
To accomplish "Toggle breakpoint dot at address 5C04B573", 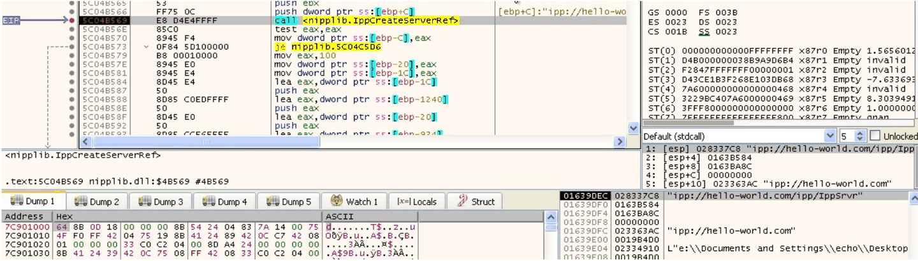I will (x=72, y=47).
